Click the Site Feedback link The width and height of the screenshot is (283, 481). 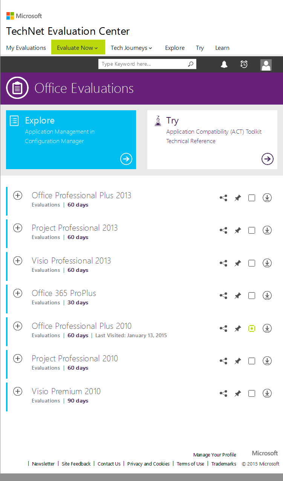click(76, 464)
